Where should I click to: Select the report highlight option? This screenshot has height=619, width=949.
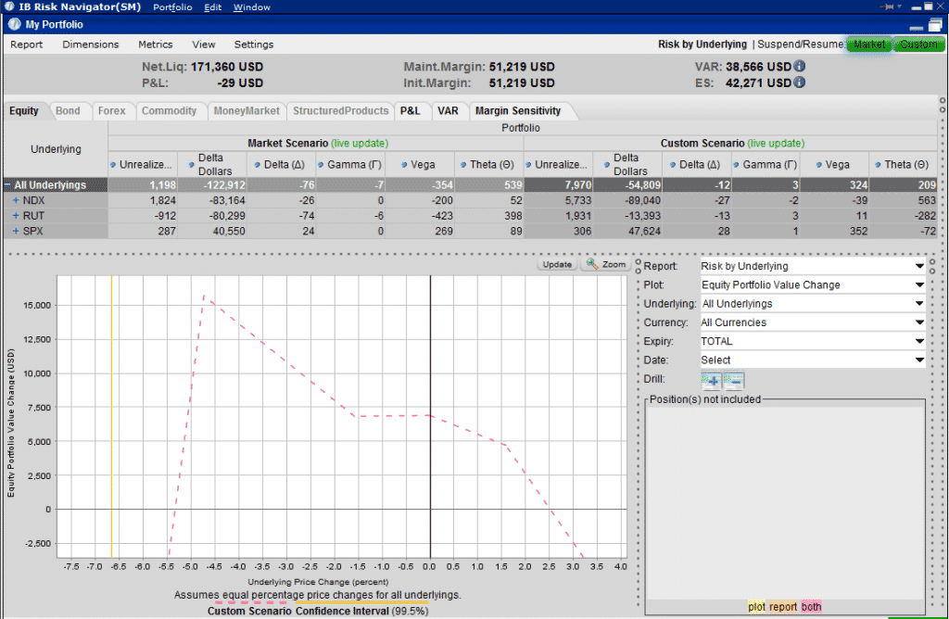point(782,606)
